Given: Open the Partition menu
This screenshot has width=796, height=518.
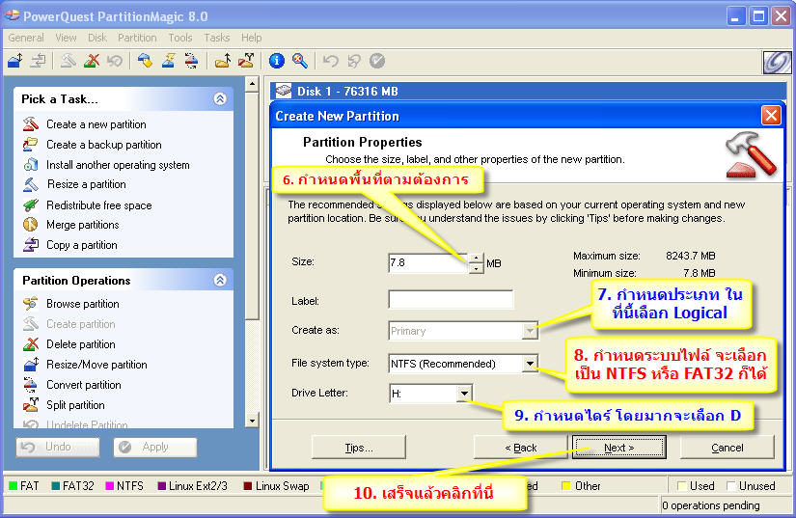Looking at the screenshot, I should coord(137,38).
